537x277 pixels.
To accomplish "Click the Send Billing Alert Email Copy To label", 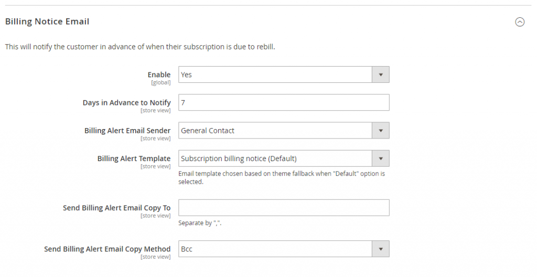I will (x=116, y=208).
